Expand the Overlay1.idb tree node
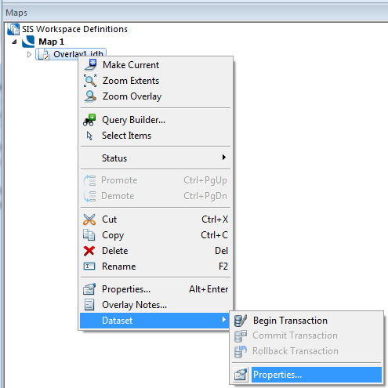The height and width of the screenshot is (388, 388). 29,54
